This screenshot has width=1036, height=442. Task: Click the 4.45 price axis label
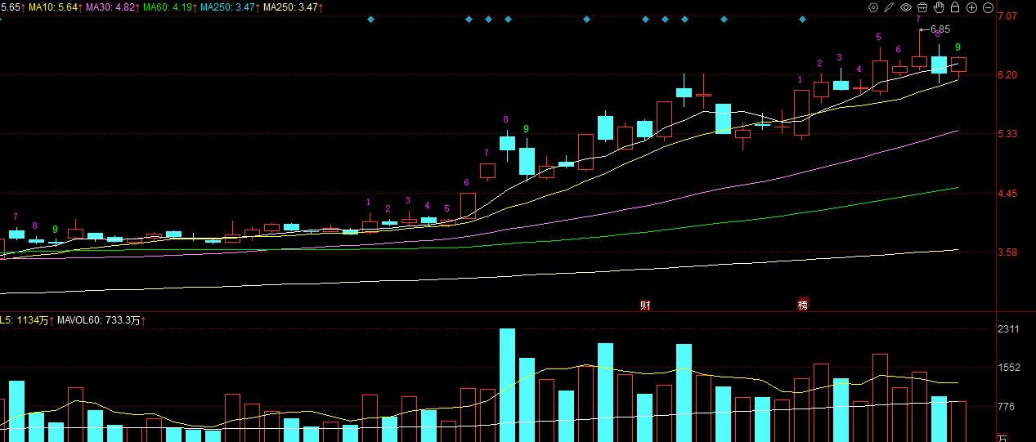tap(1007, 194)
